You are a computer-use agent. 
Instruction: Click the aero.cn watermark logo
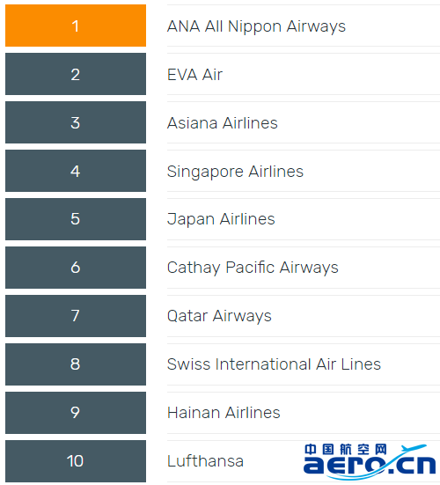370,461
